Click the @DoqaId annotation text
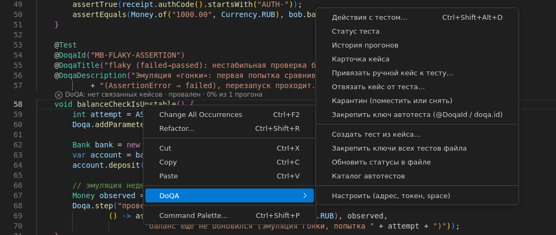The height and width of the screenshot is (235, 556). pos(70,55)
